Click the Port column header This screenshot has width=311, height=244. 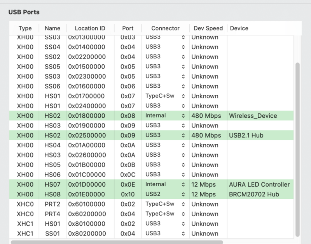[x=128, y=28]
